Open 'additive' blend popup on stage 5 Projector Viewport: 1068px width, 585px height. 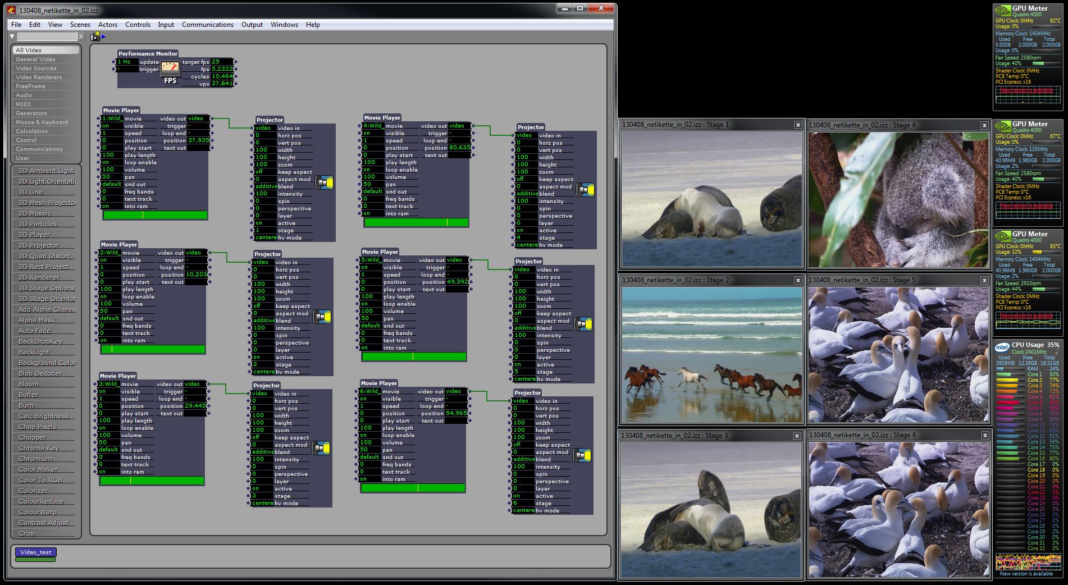click(x=524, y=328)
